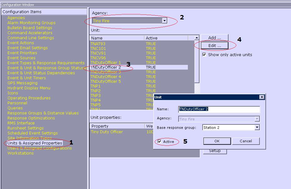Open the Agency dropdown showing Tiny Fire

tap(164, 21)
